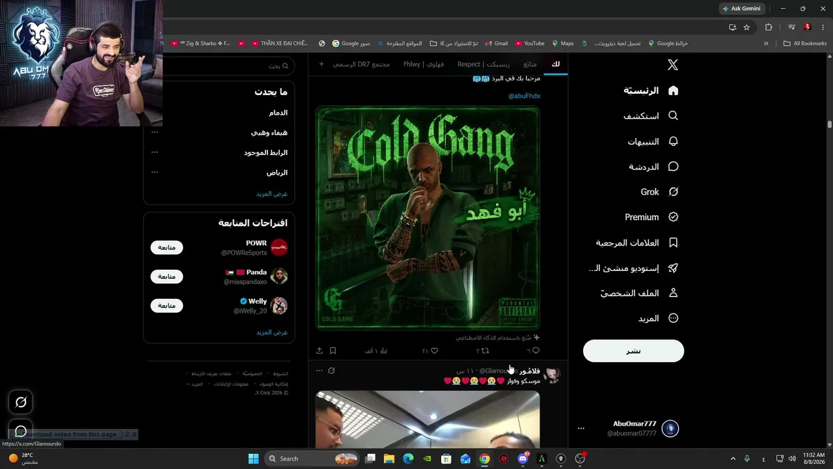Screen dimensions: 833x469
Task: Open the creator studio rocket item
Action: tap(633, 268)
